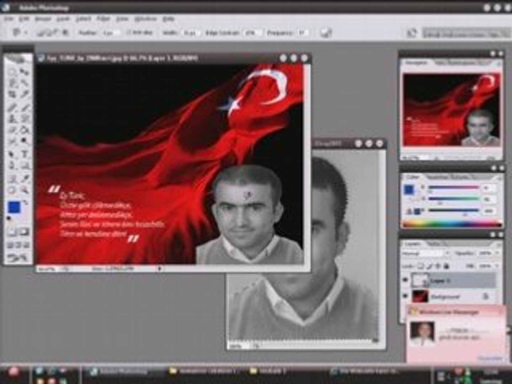The height and width of the screenshot is (384, 512).
Task: Select the Hand tool
Action: [12, 190]
